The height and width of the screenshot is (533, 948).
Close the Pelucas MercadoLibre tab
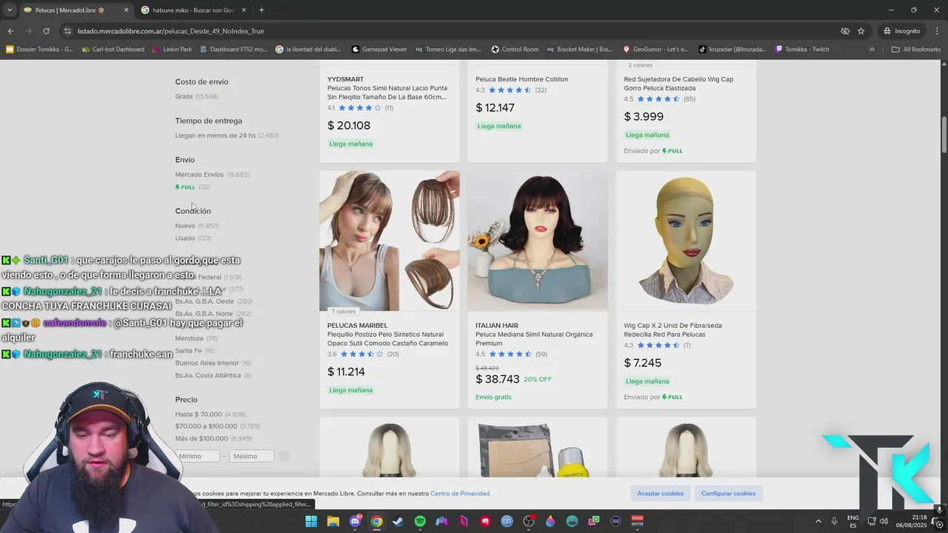click(126, 10)
